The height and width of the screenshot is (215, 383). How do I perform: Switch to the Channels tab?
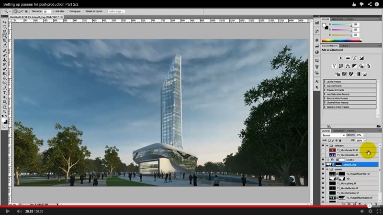(x=338, y=130)
